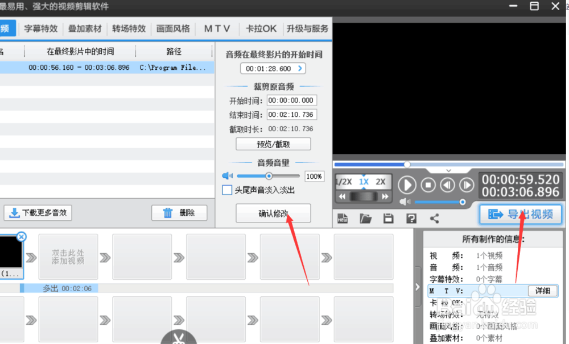This screenshot has width=569, height=344.
Task: Adjust the 音频音量 slider handle
Action: tap(269, 176)
